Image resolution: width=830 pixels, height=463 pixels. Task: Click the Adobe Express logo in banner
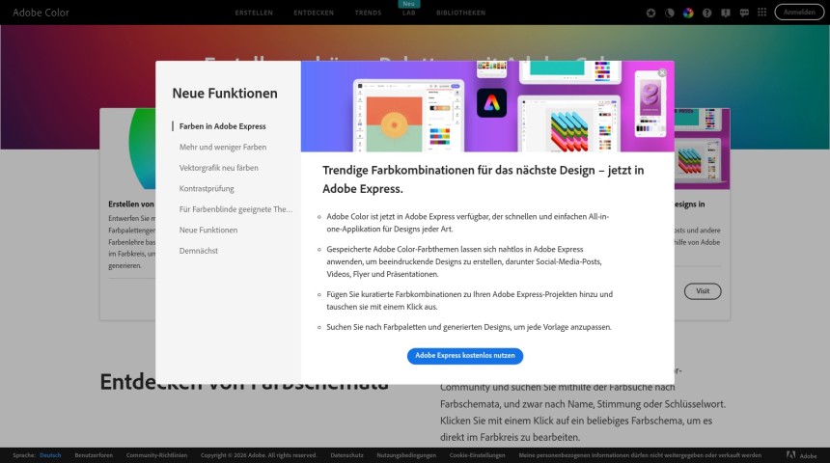coord(491,102)
